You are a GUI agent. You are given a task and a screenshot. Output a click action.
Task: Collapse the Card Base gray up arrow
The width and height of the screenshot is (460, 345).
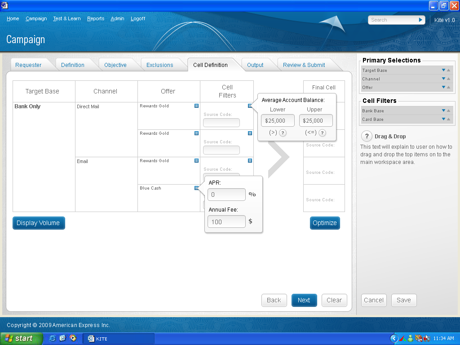pos(448,119)
